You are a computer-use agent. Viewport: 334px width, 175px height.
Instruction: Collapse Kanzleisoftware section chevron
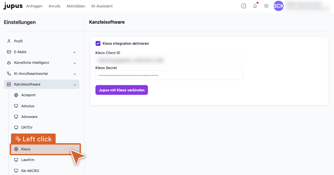[74, 85]
